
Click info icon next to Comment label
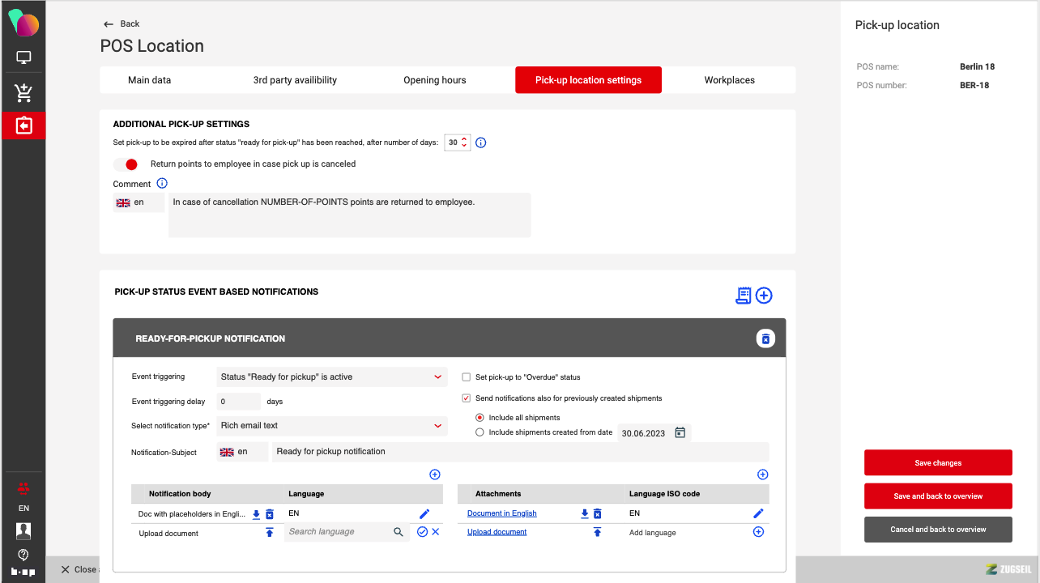pos(162,184)
